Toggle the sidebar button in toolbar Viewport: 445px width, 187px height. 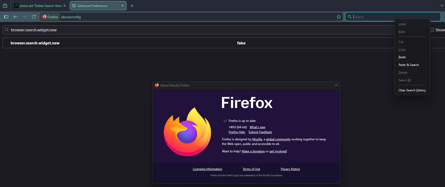click(x=6, y=17)
